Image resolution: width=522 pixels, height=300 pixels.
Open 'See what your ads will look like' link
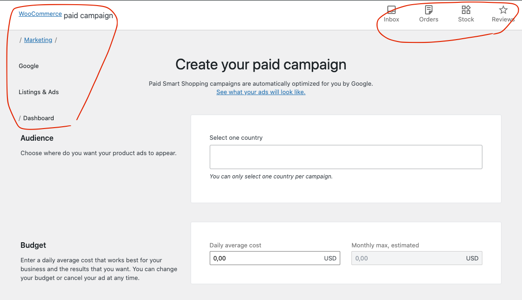coord(261,92)
